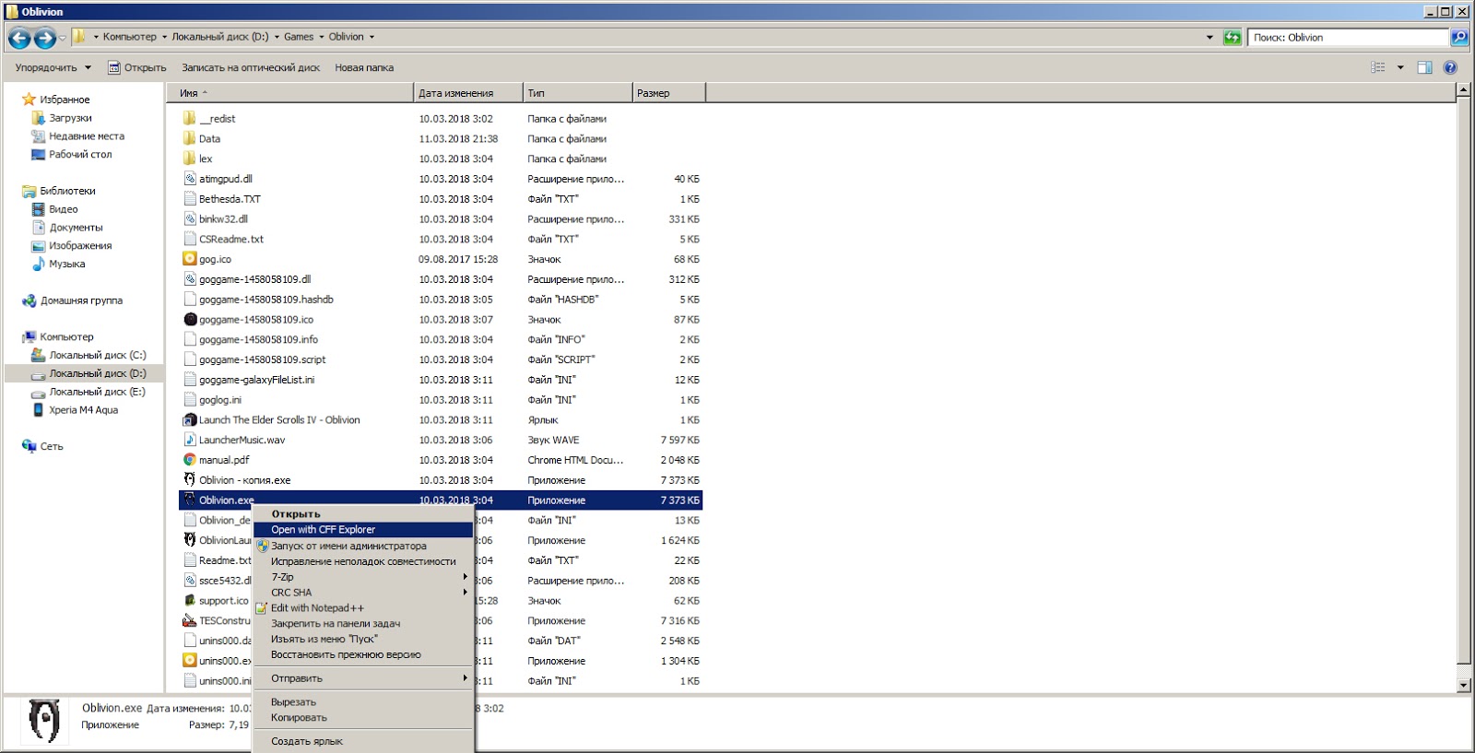Expand the 7-Zip submenu
Screen dimensions: 1475x753
click(x=362, y=577)
